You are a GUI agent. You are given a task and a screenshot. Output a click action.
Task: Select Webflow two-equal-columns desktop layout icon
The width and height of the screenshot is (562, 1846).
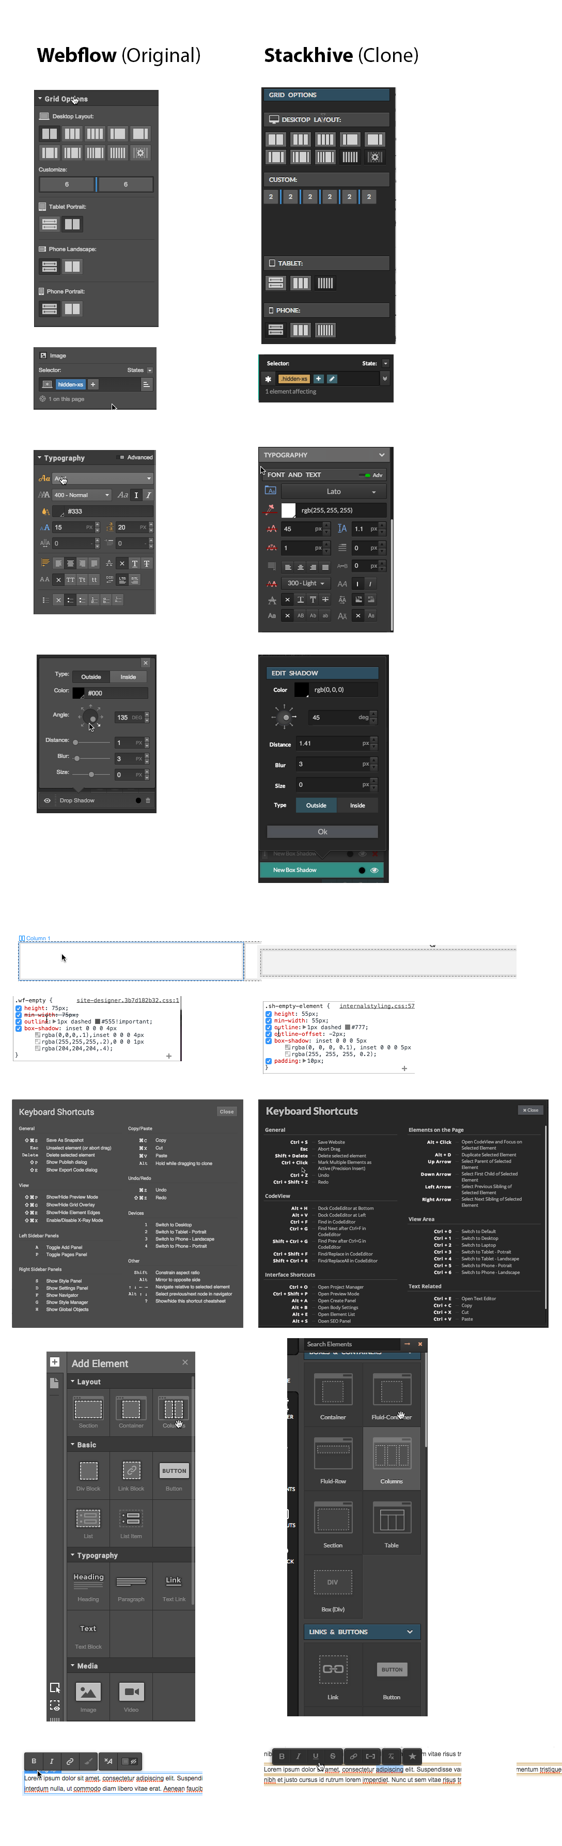coord(50,133)
